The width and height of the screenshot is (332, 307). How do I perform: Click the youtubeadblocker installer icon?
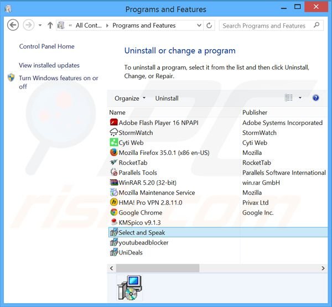click(113, 242)
